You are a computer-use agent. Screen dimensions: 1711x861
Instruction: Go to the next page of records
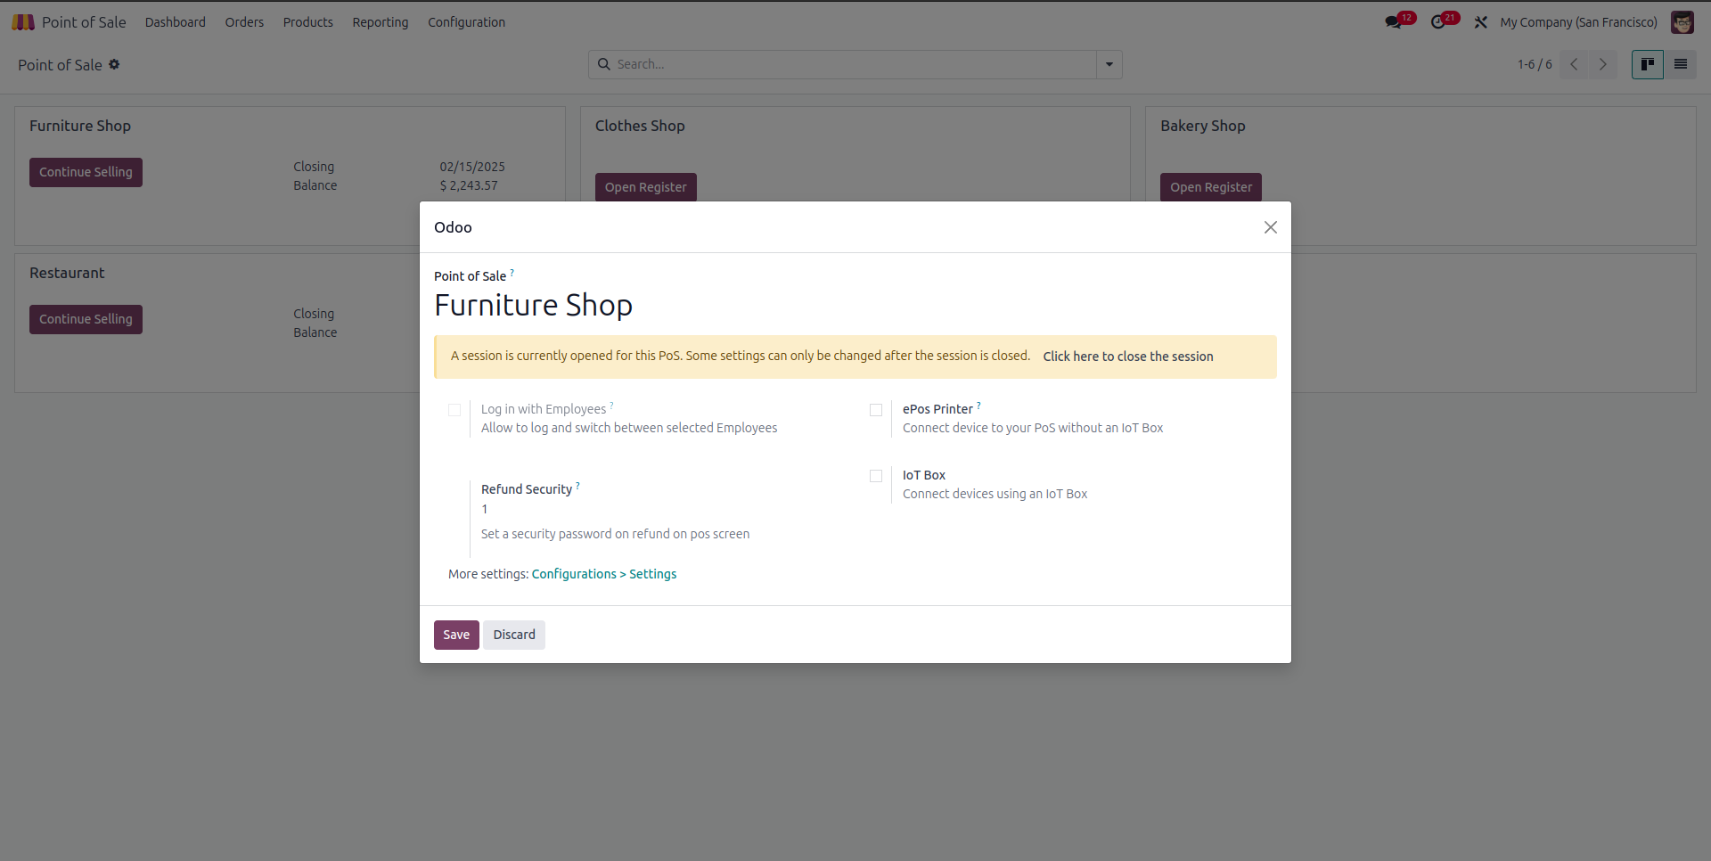[1603, 64]
